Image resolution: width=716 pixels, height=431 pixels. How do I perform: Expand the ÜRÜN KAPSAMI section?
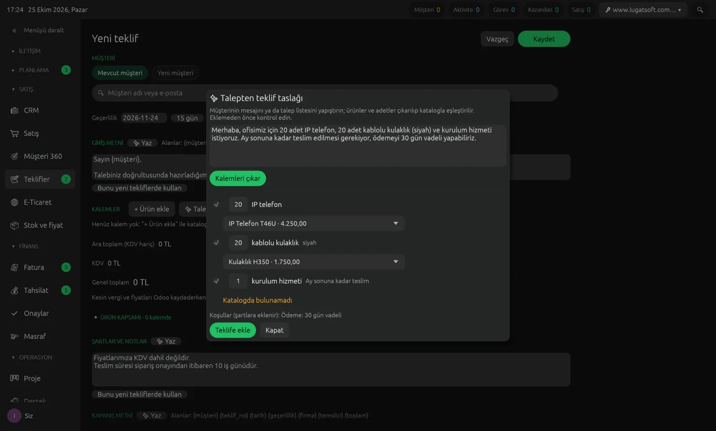133,317
